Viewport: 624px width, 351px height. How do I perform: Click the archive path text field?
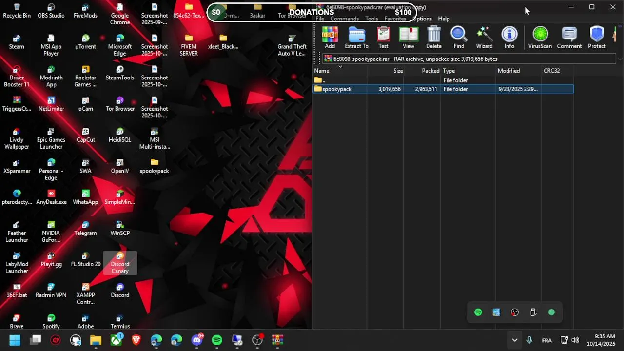click(x=468, y=59)
